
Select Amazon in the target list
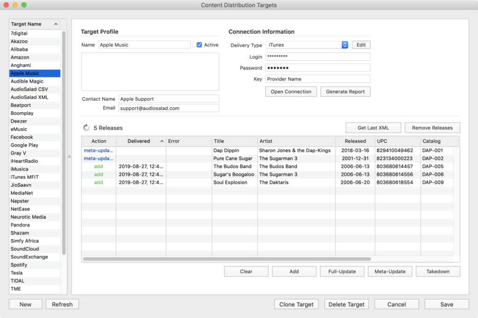35,57
